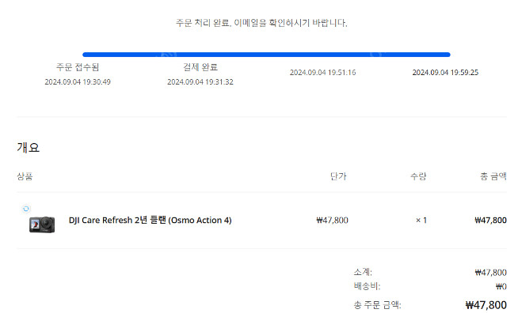This screenshot has height=313, width=518.
Task: Click the 총 주문 금액 total amount
Action: [486, 305]
